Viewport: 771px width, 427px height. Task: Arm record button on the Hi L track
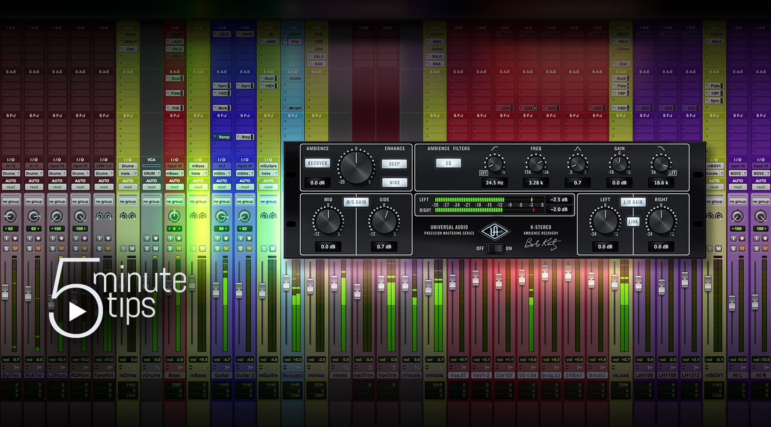pos(742,238)
